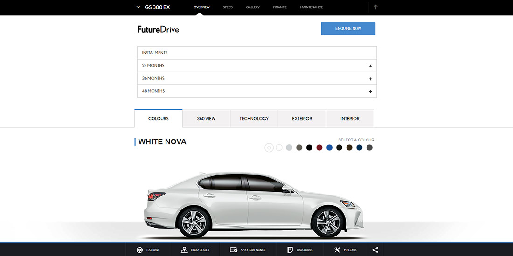Open Find a Dealer map pin icon
The width and height of the screenshot is (513, 256).
coord(184,250)
